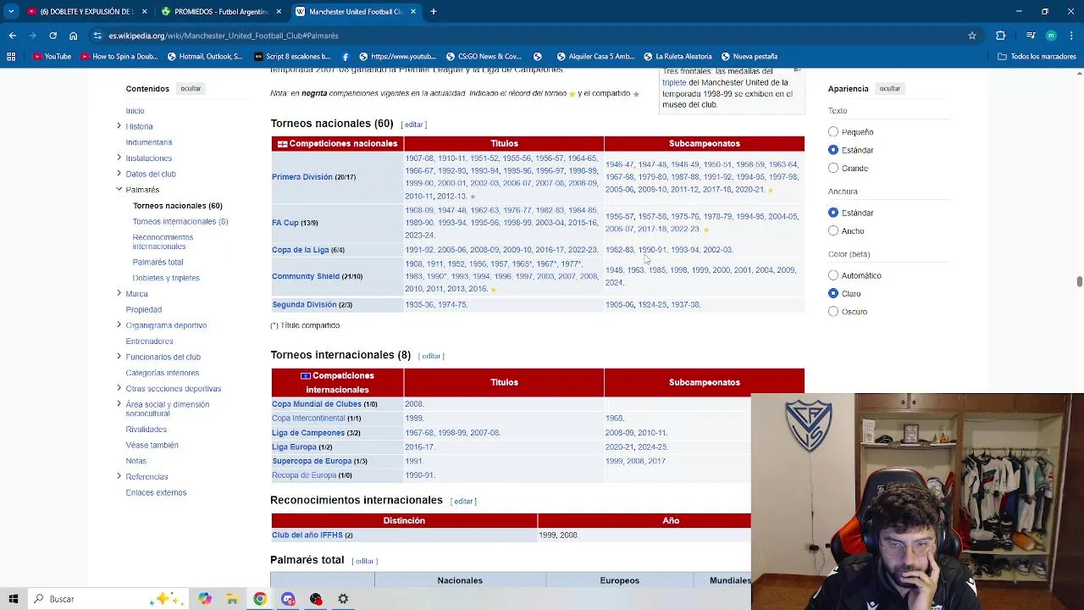Edit the Torneos internacionales section

pos(431,356)
